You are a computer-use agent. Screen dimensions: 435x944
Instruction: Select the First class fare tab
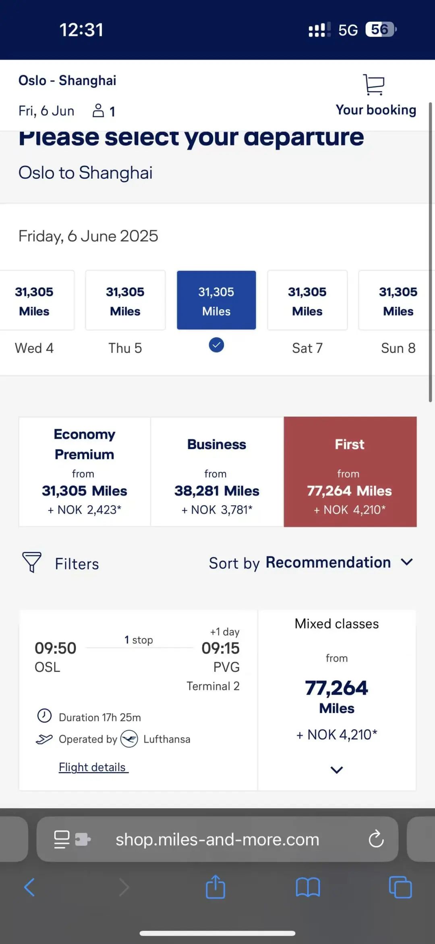(350, 471)
